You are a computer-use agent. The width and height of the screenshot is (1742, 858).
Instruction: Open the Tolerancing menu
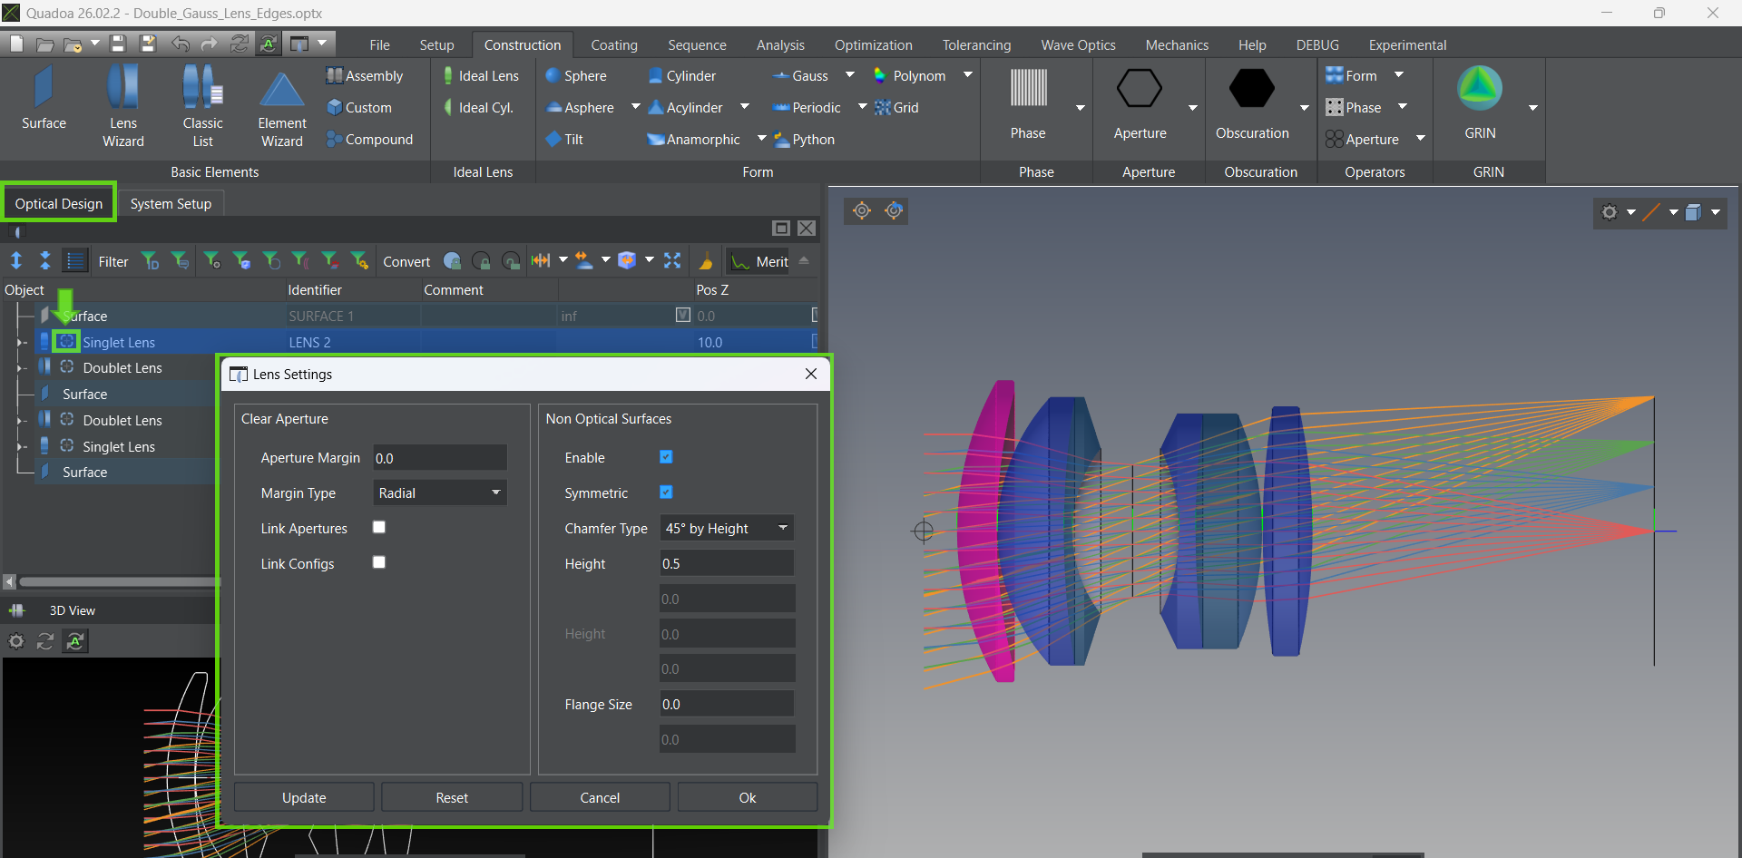tap(976, 44)
